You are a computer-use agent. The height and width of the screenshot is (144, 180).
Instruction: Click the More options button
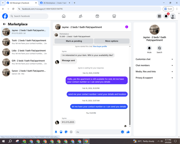tap(112, 41)
